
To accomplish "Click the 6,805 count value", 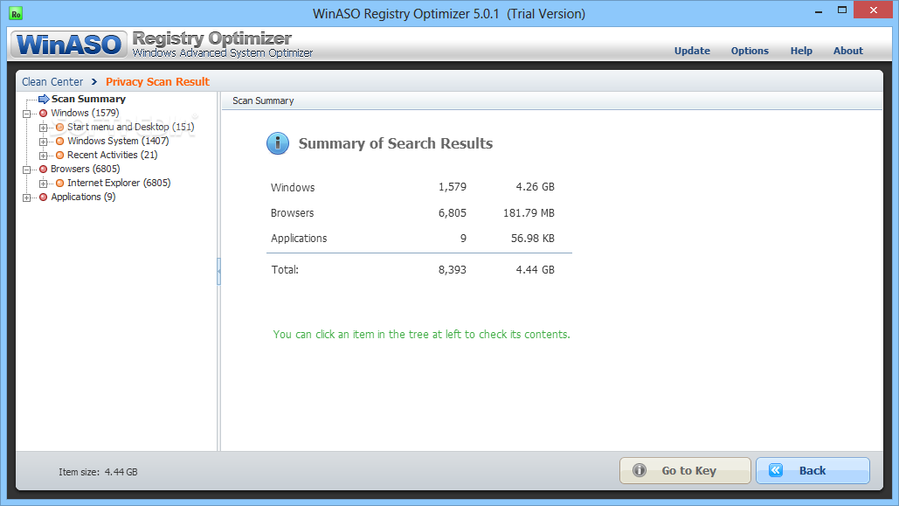I will click(453, 213).
